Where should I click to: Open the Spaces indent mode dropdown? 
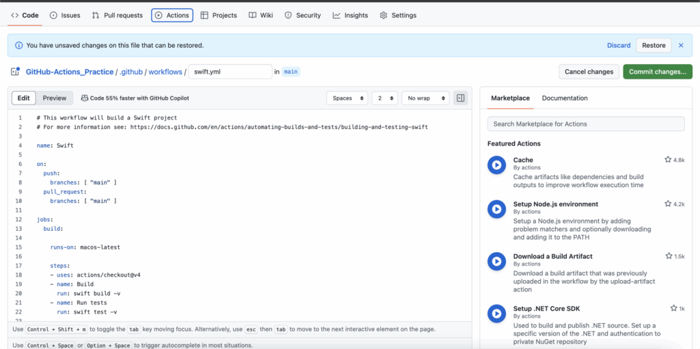coord(347,98)
